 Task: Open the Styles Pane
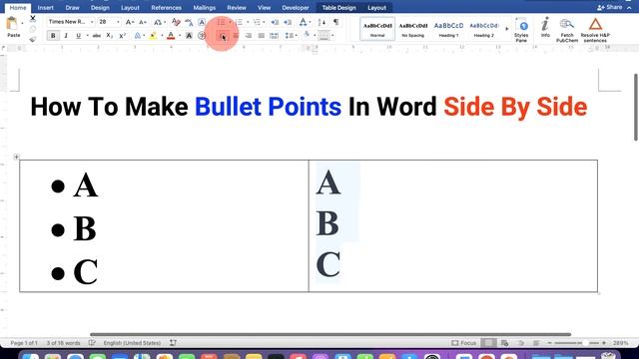pyautogui.click(x=521, y=29)
